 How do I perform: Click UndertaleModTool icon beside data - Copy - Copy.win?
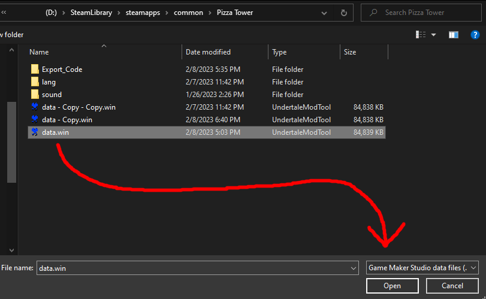tap(35, 107)
